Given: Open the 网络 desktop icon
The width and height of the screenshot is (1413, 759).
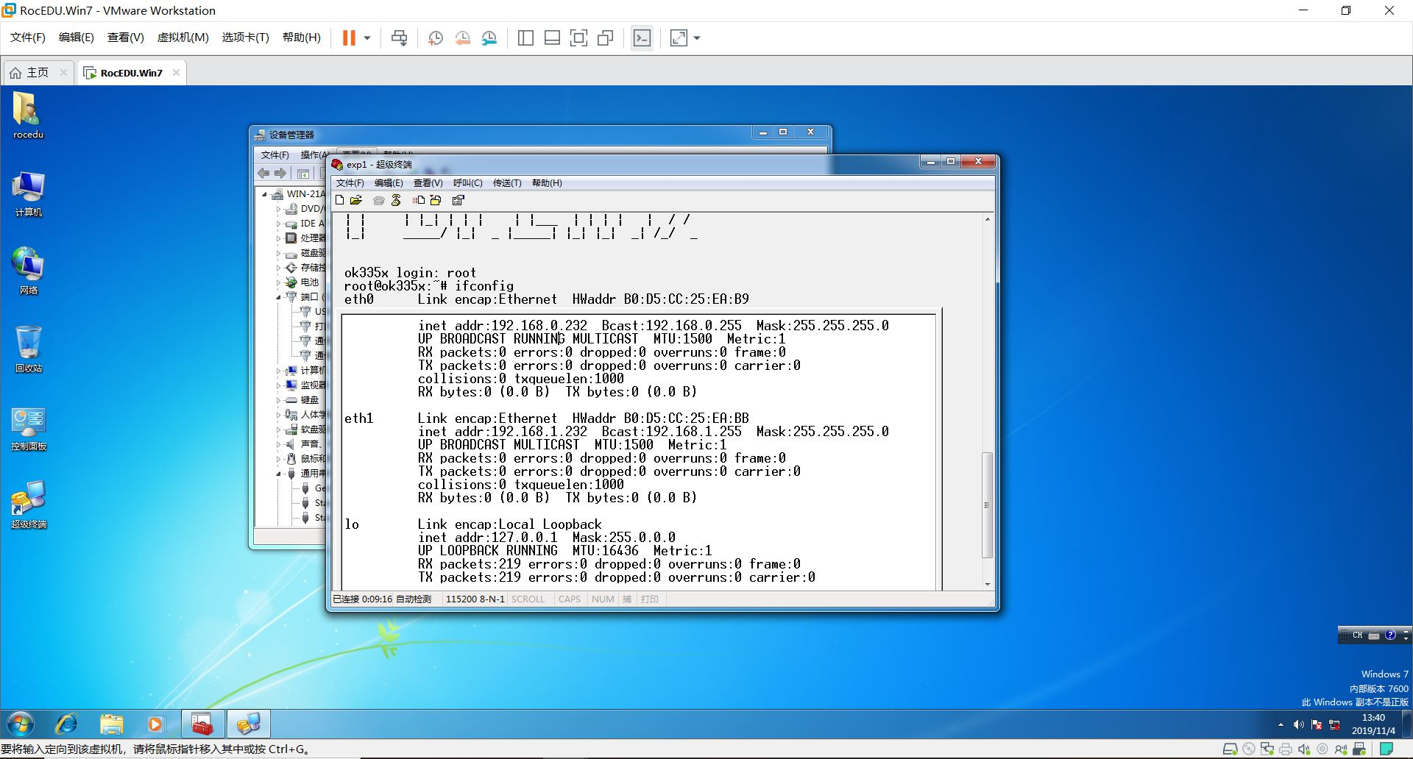Looking at the screenshot, I should 28,271.
